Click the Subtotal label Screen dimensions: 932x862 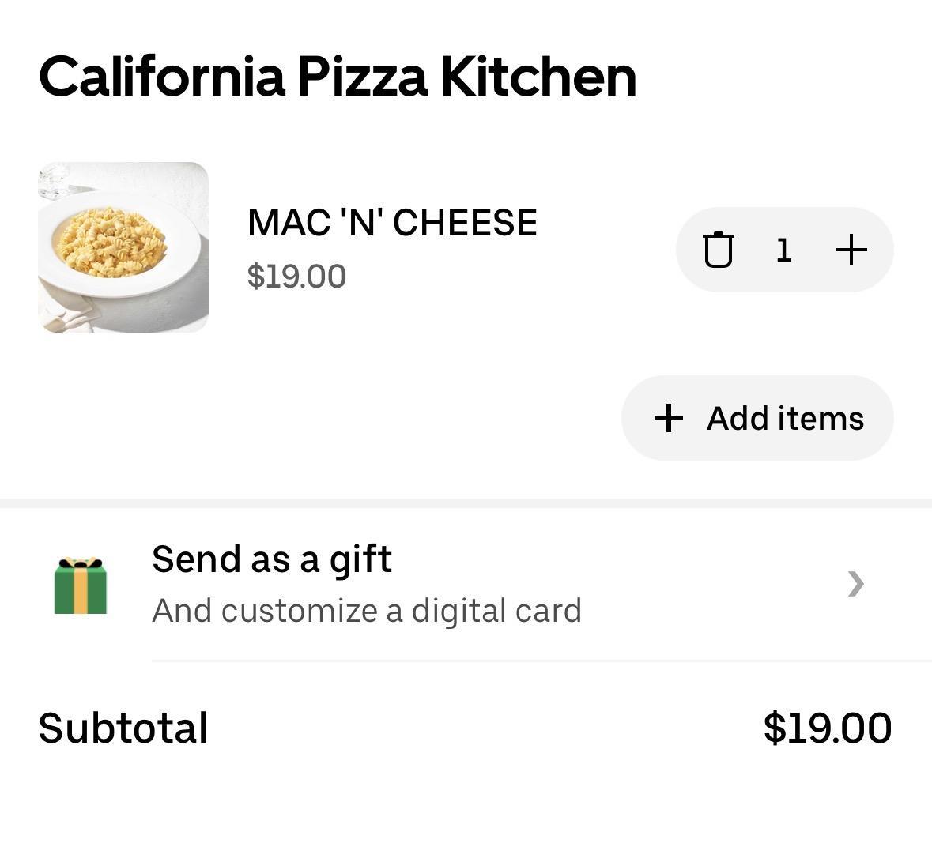coord(123,728)
